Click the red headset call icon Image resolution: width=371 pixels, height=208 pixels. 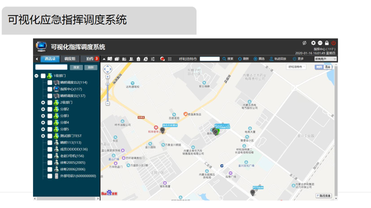pos(162,59)
